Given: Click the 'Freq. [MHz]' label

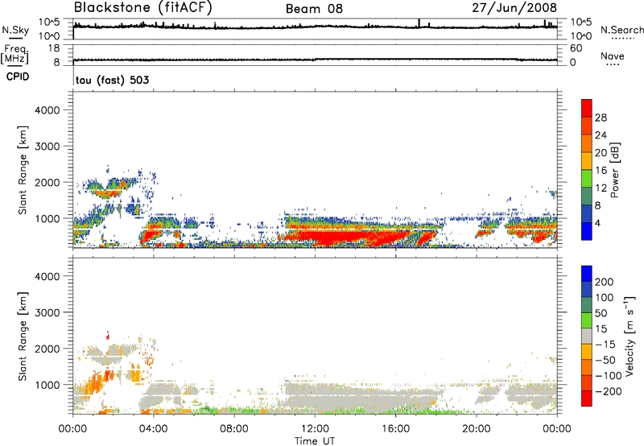Looking at the screenshot, I should click(x=14, y=55).
